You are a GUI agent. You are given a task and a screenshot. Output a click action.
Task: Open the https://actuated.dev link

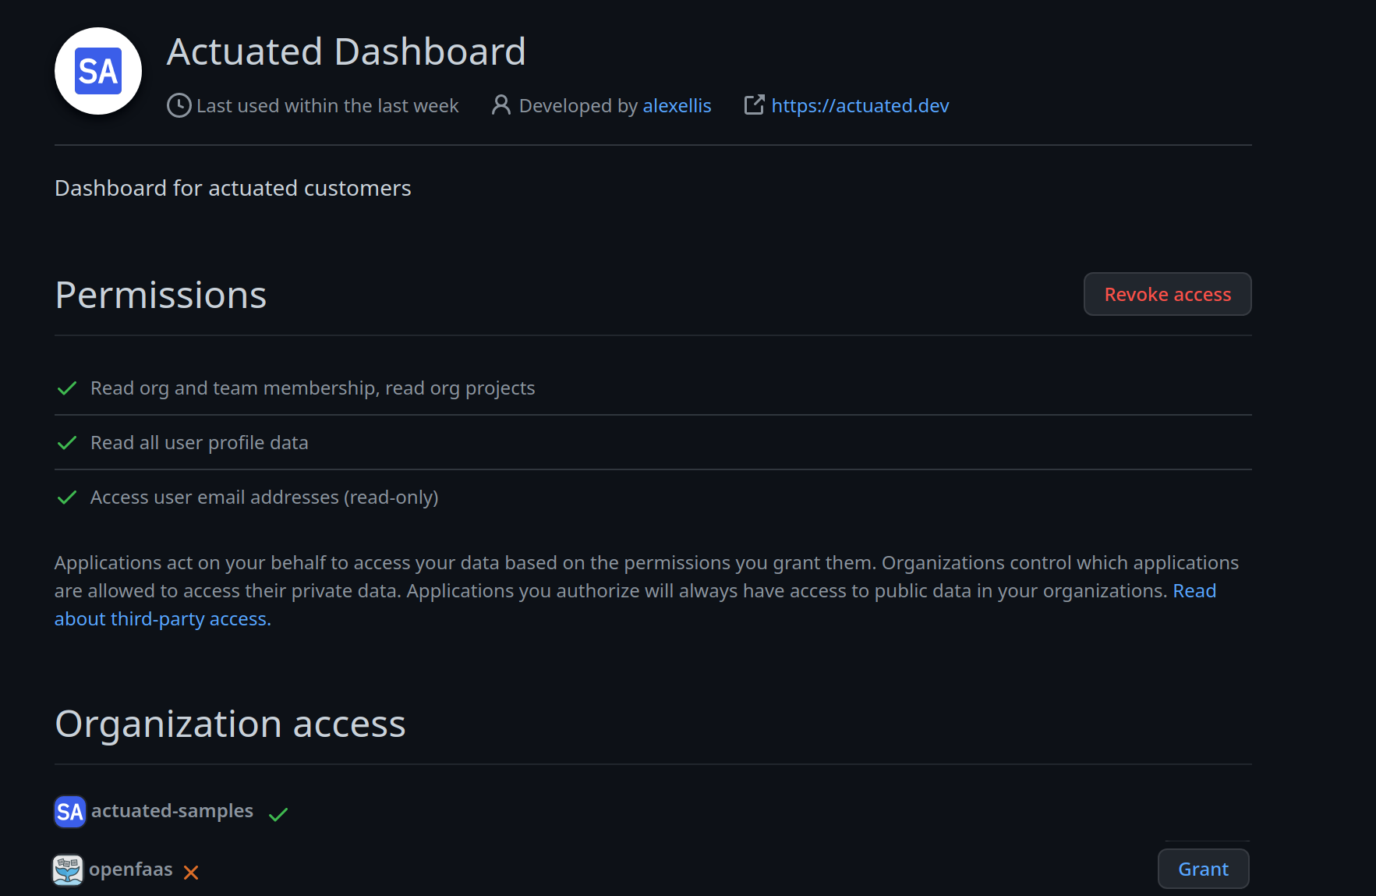coord(860,105)
